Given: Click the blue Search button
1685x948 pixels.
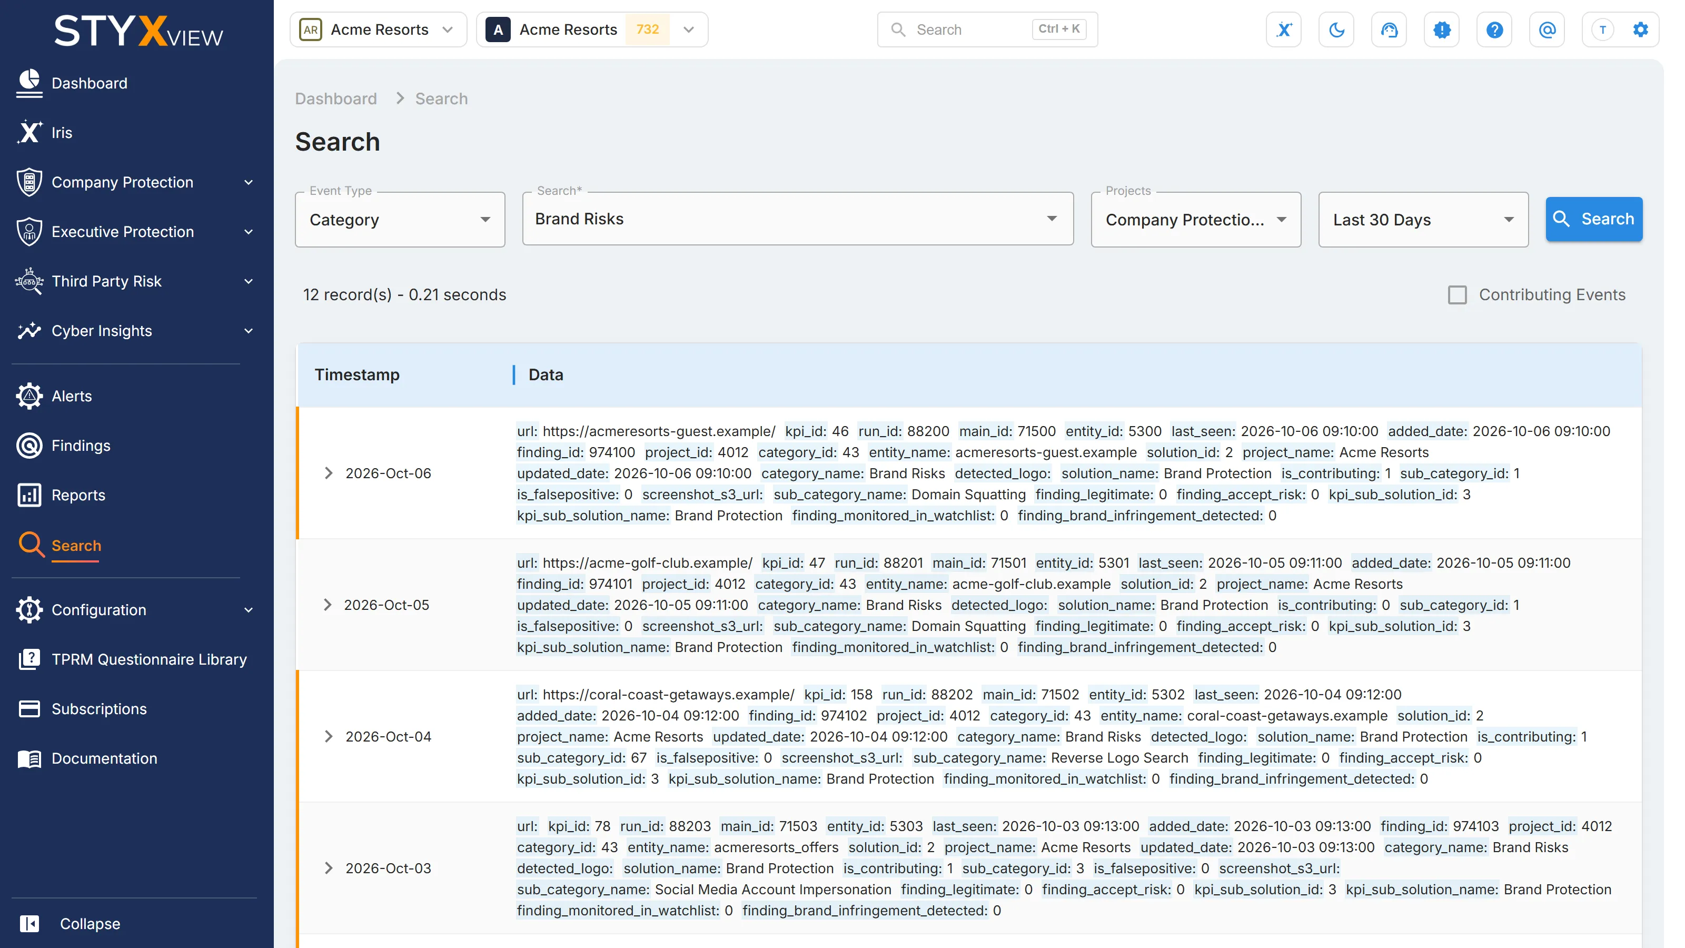Looking at the screenshot, I should (x=1593, y=219).
